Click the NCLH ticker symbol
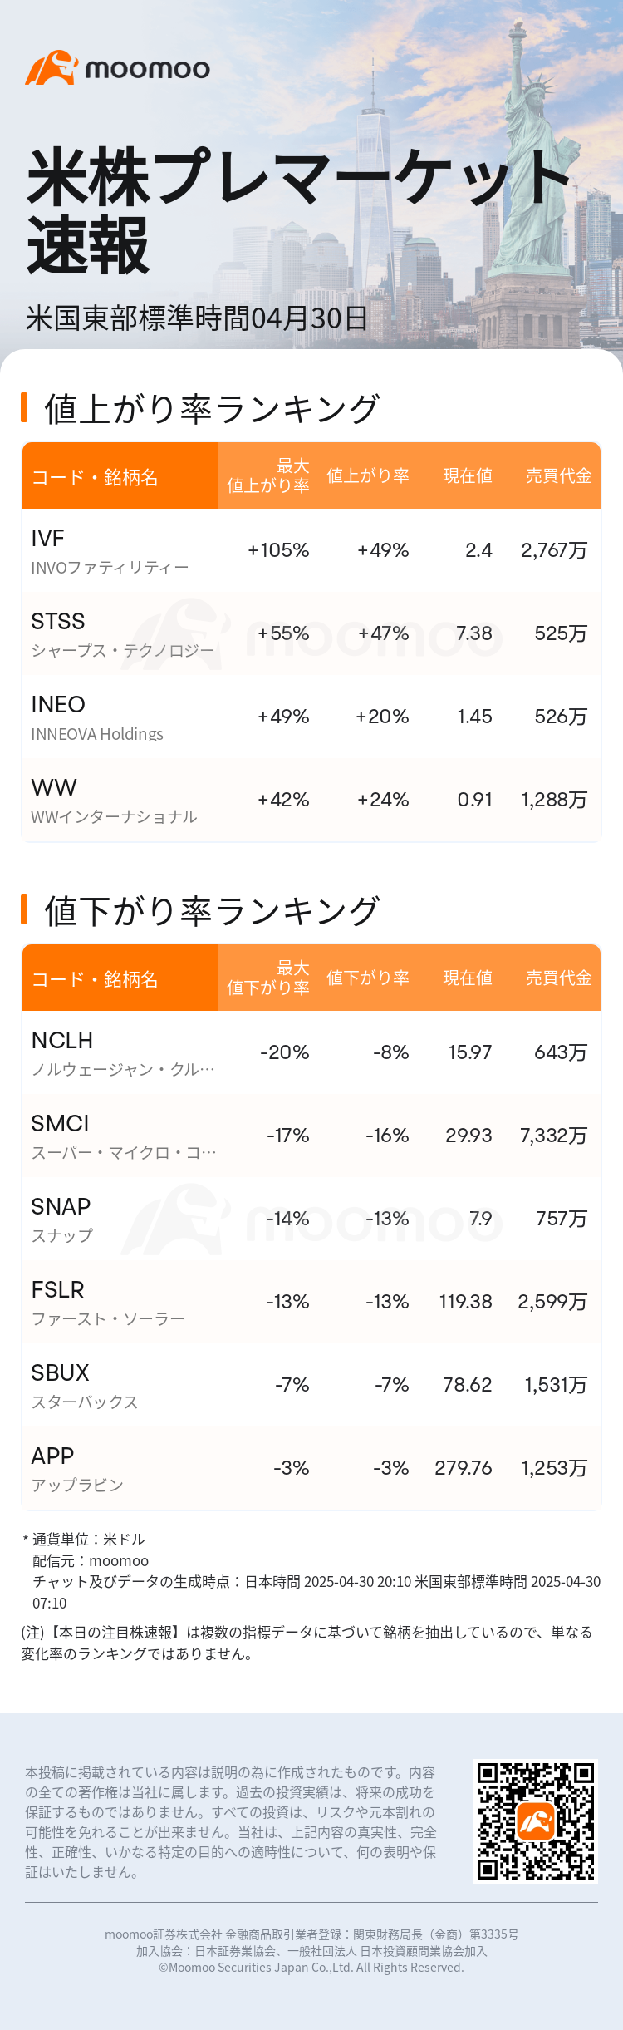The image size is (623, 2030). click(x=62, y=1041)
